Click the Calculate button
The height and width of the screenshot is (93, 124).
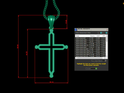(x=91, y=68)
